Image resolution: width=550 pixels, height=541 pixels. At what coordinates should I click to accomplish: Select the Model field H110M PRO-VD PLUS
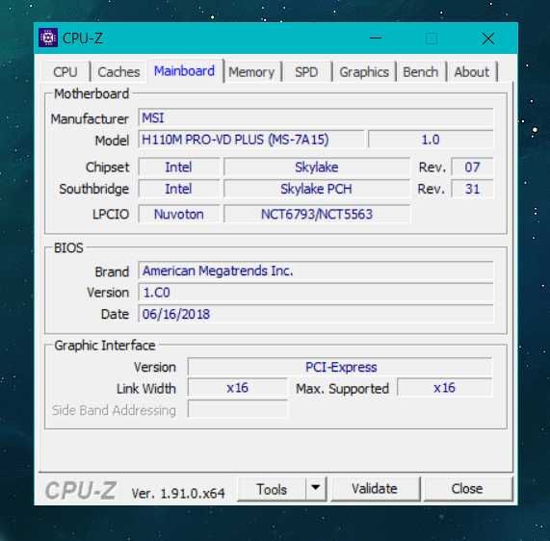251,140
